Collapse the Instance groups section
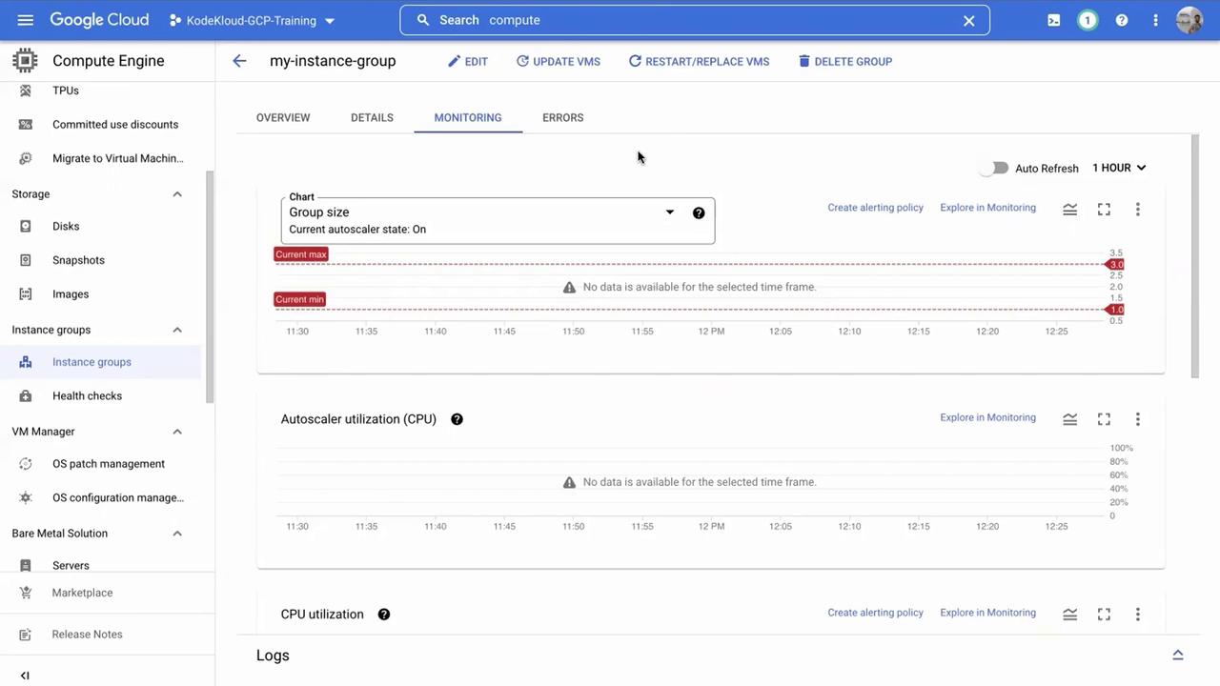The width and height of the screenshot is (1220, 686). 177,330
